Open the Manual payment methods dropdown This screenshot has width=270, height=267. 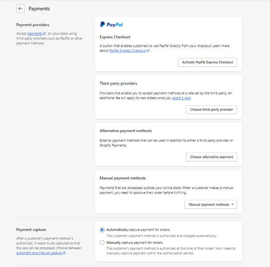pos(211,204)
